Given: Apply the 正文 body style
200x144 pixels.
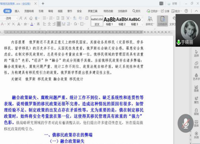Looking at the screenshot, I should (97, 21).
